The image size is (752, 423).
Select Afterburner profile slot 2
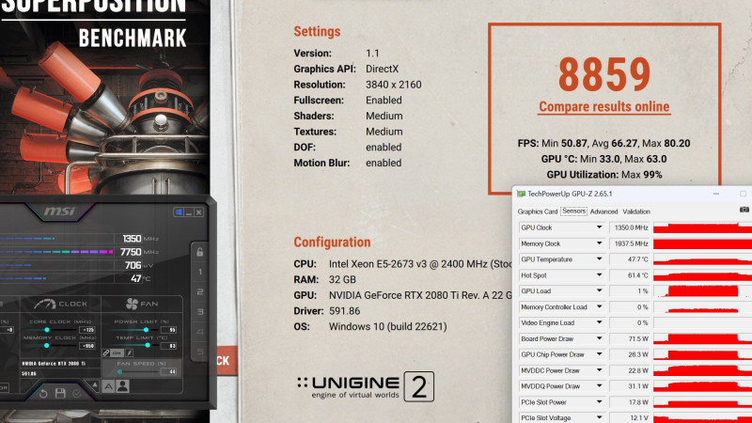200,291
